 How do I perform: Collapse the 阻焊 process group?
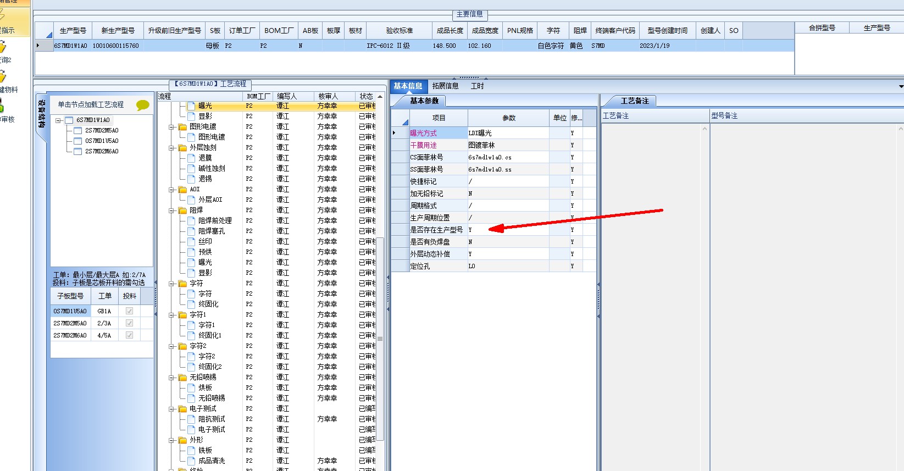(x=172, y=210)
